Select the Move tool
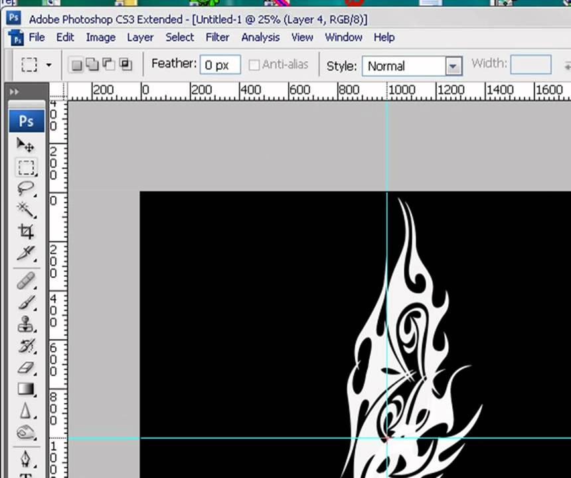571x478 pixels. 25,145
